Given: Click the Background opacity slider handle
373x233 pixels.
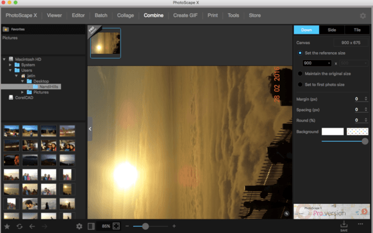Looking at the screenshot, I should tap(365, 141).
